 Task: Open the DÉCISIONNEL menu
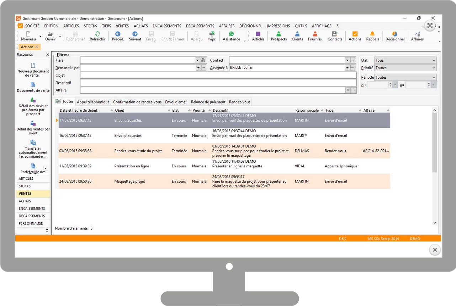click(250, 26)
